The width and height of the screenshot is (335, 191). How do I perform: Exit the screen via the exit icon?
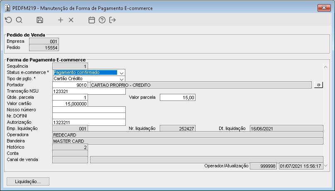(112, 20)
